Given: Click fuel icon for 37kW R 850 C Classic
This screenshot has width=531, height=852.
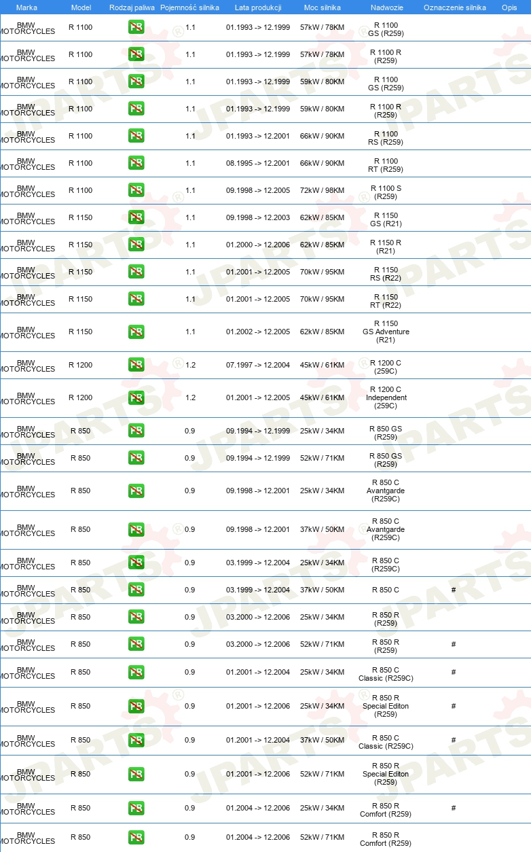Looking at the screenshot, I should [136, 740].
